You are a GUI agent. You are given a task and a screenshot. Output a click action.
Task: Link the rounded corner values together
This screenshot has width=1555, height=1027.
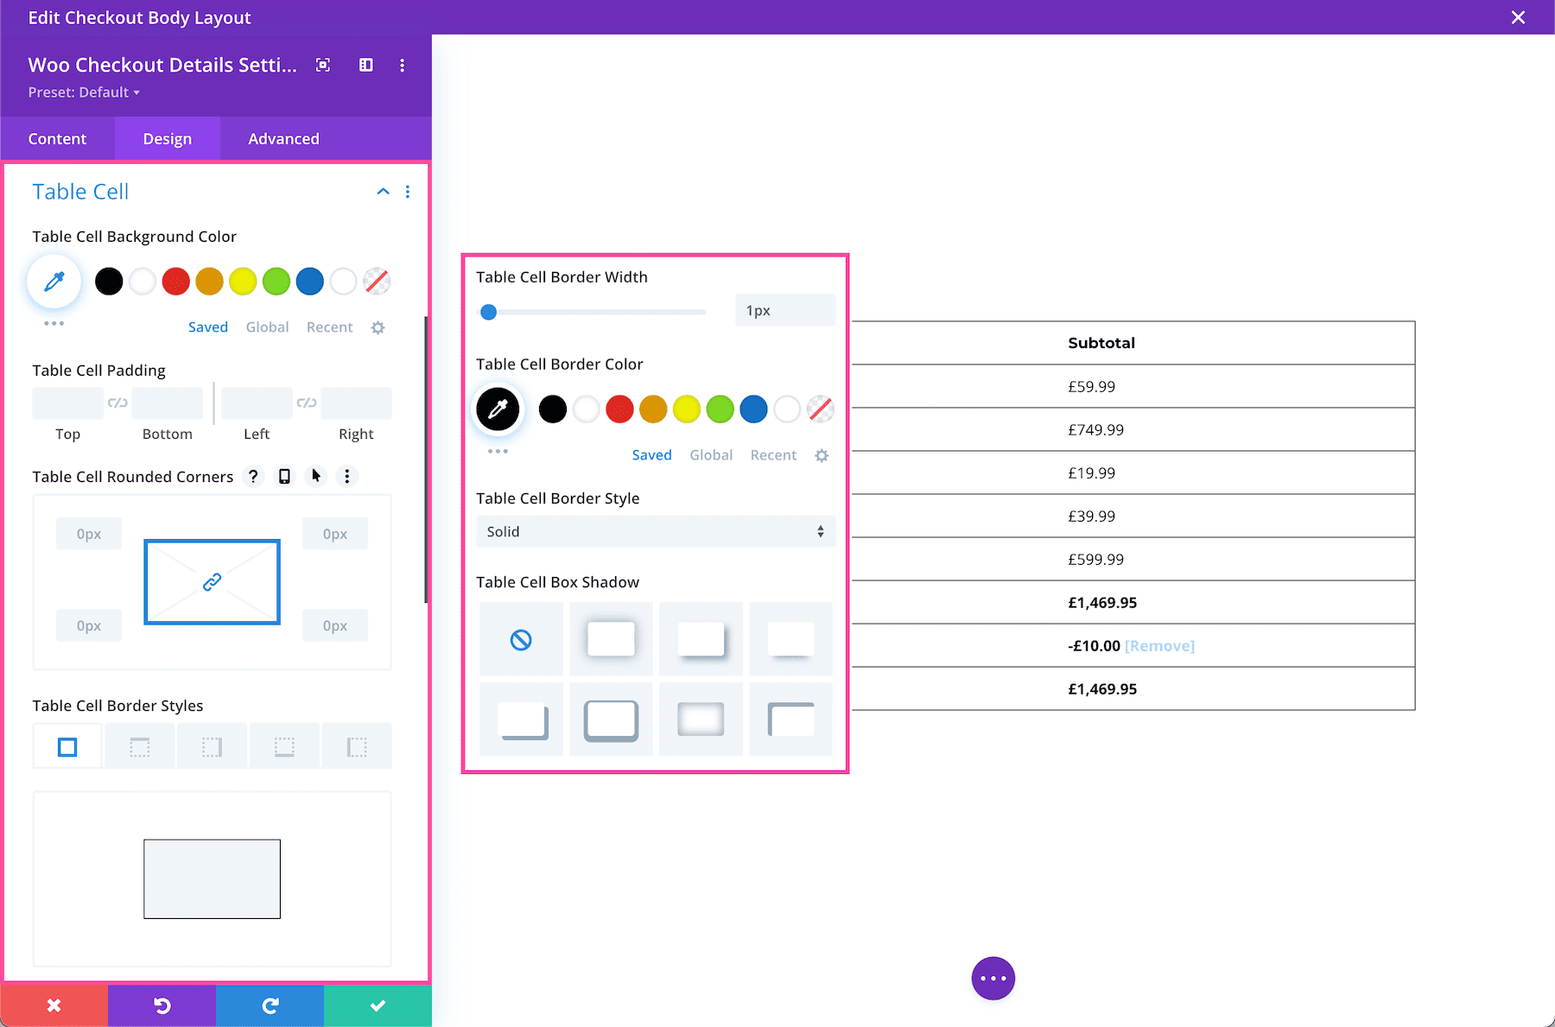pyautogui.click(x=212, y=581)
